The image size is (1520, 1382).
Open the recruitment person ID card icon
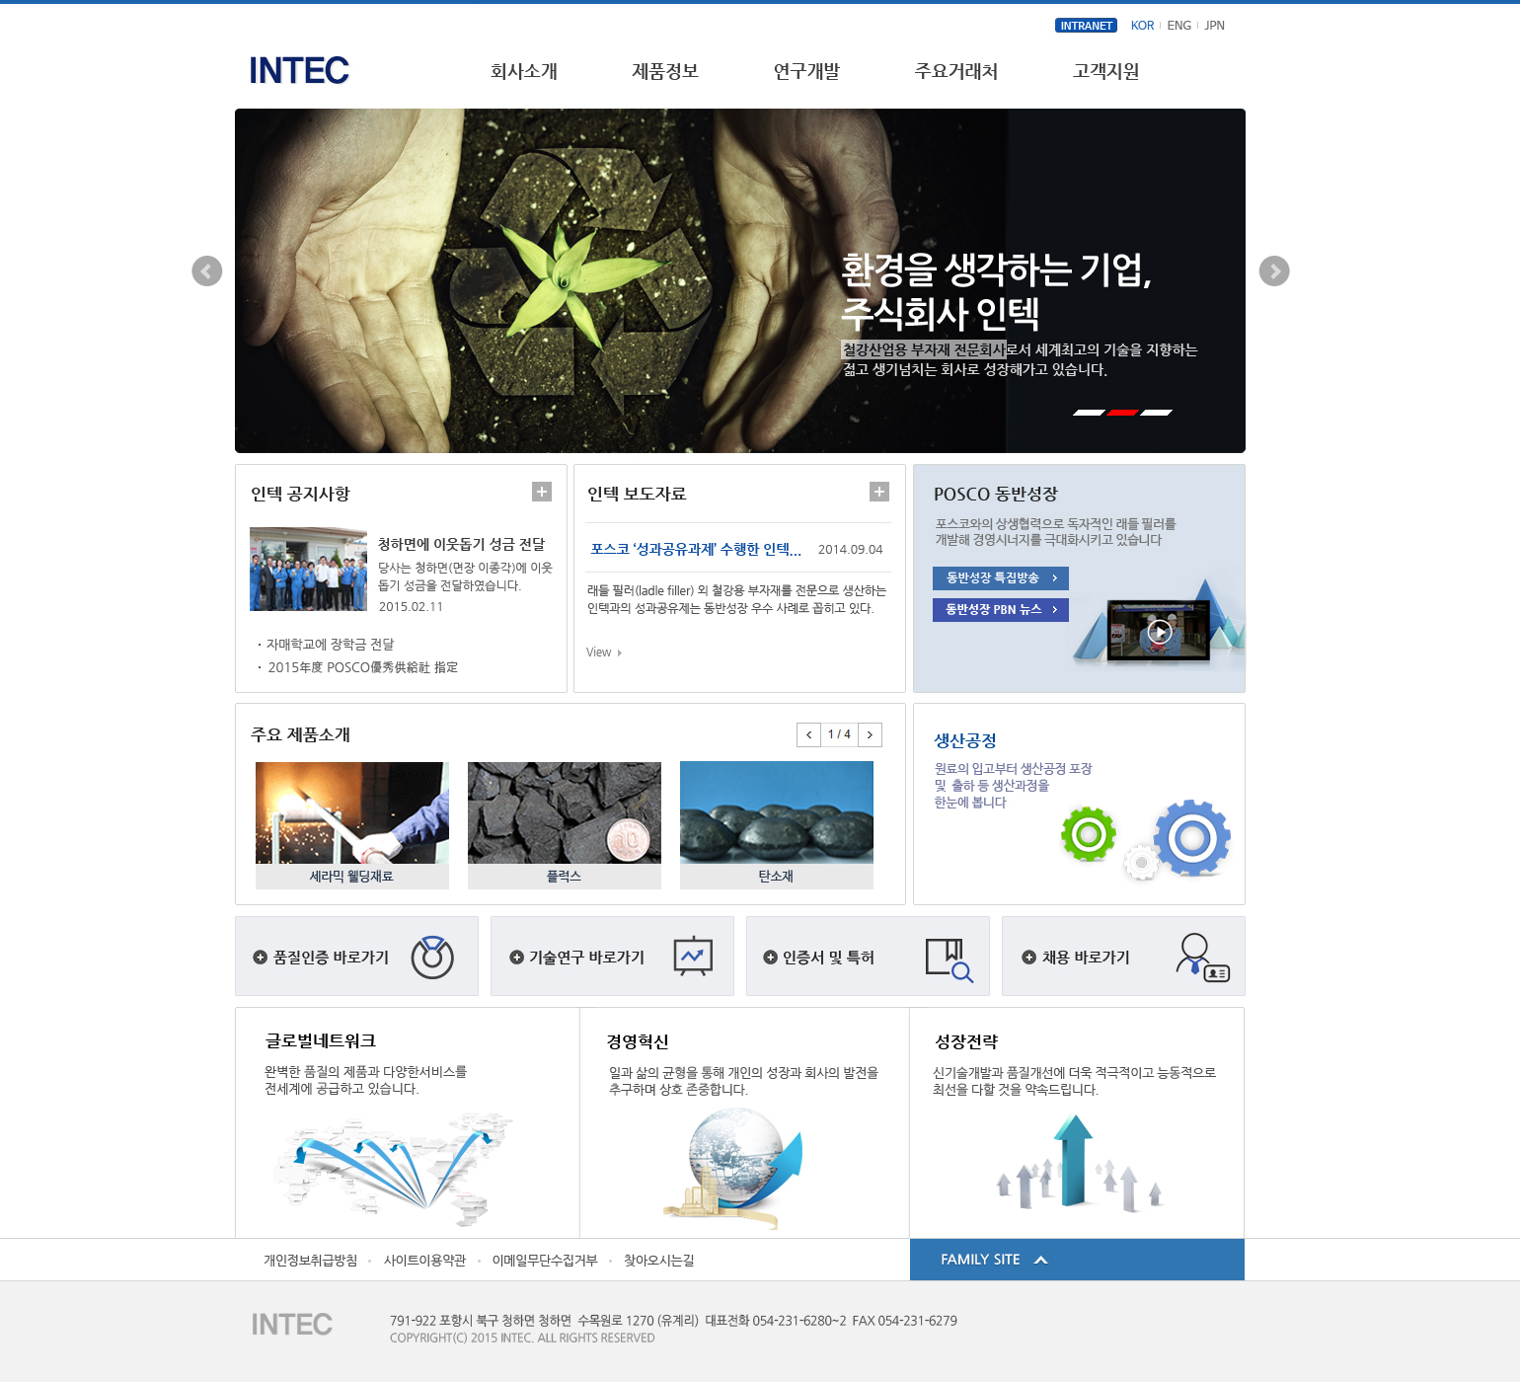[1201, 957]
